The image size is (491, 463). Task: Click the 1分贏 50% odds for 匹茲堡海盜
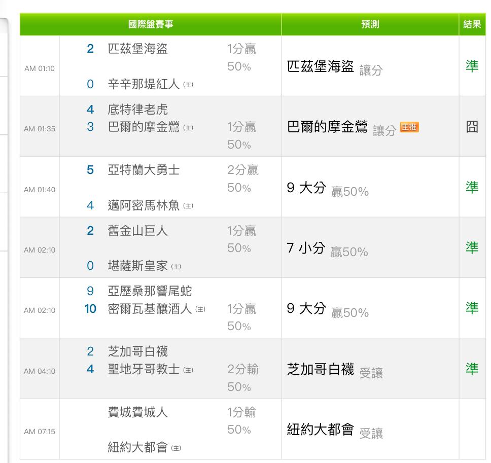(x=241, y=58)
